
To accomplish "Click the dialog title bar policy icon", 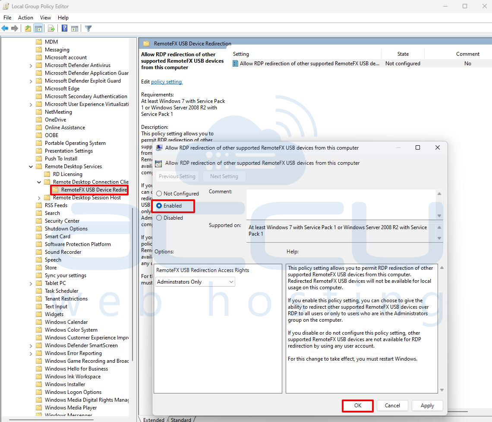I will coord(159,148).
